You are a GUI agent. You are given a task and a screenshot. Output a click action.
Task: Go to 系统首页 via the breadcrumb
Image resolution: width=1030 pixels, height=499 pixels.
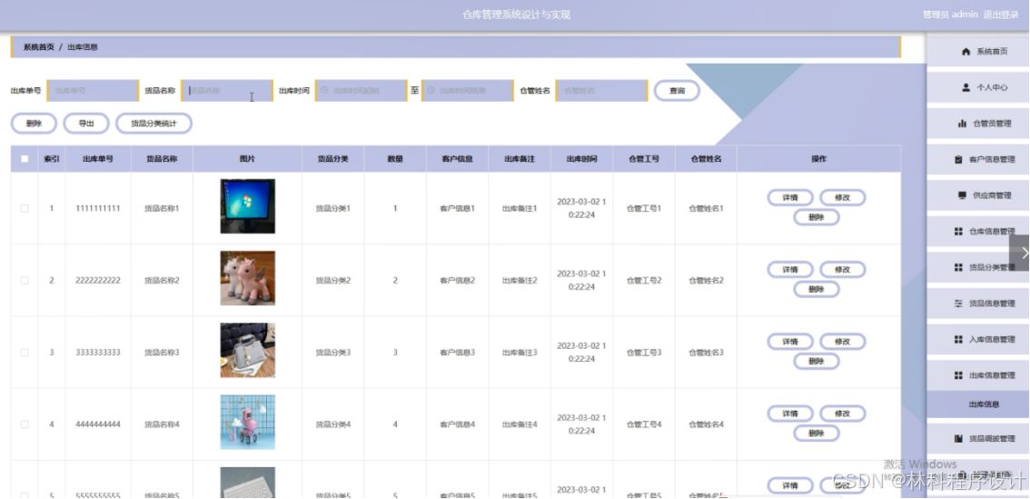click(39, 47)
